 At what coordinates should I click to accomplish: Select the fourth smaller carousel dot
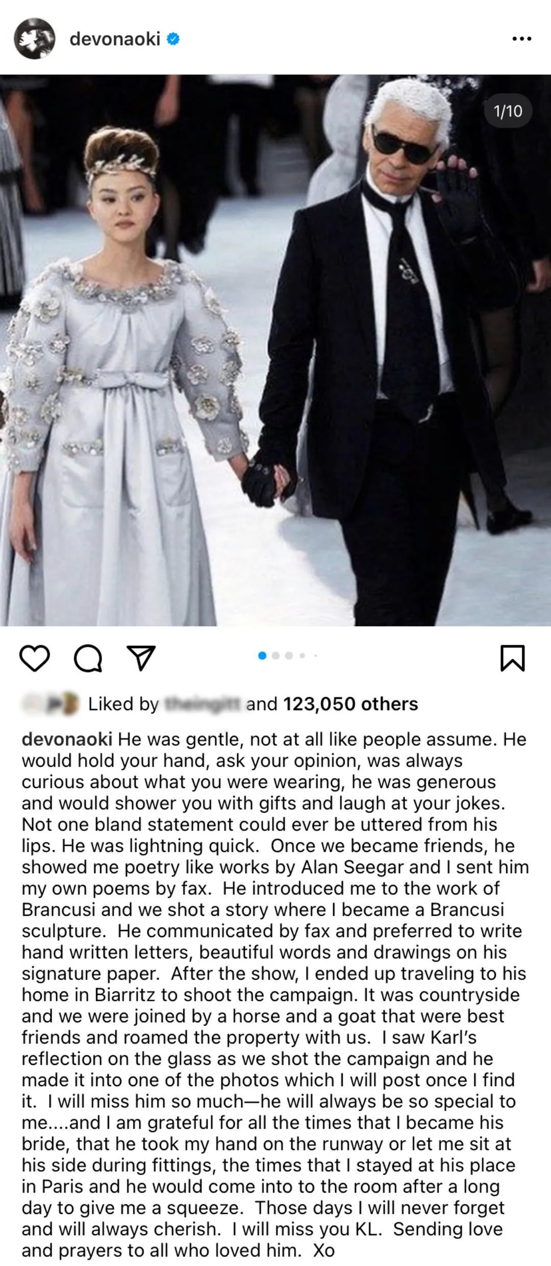click(x=303, y=655)
